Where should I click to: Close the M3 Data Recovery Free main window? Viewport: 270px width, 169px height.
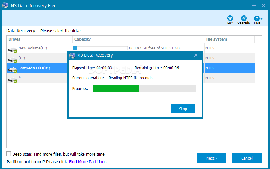coord(263,5)
